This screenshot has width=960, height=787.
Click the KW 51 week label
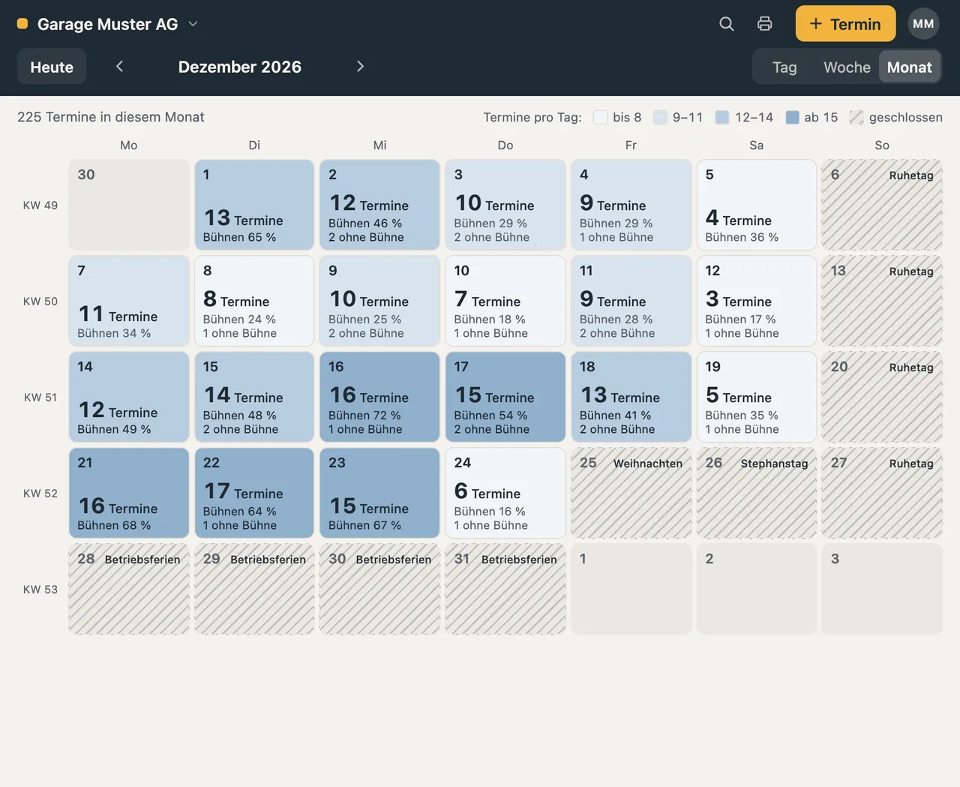(x=40, y=398)
